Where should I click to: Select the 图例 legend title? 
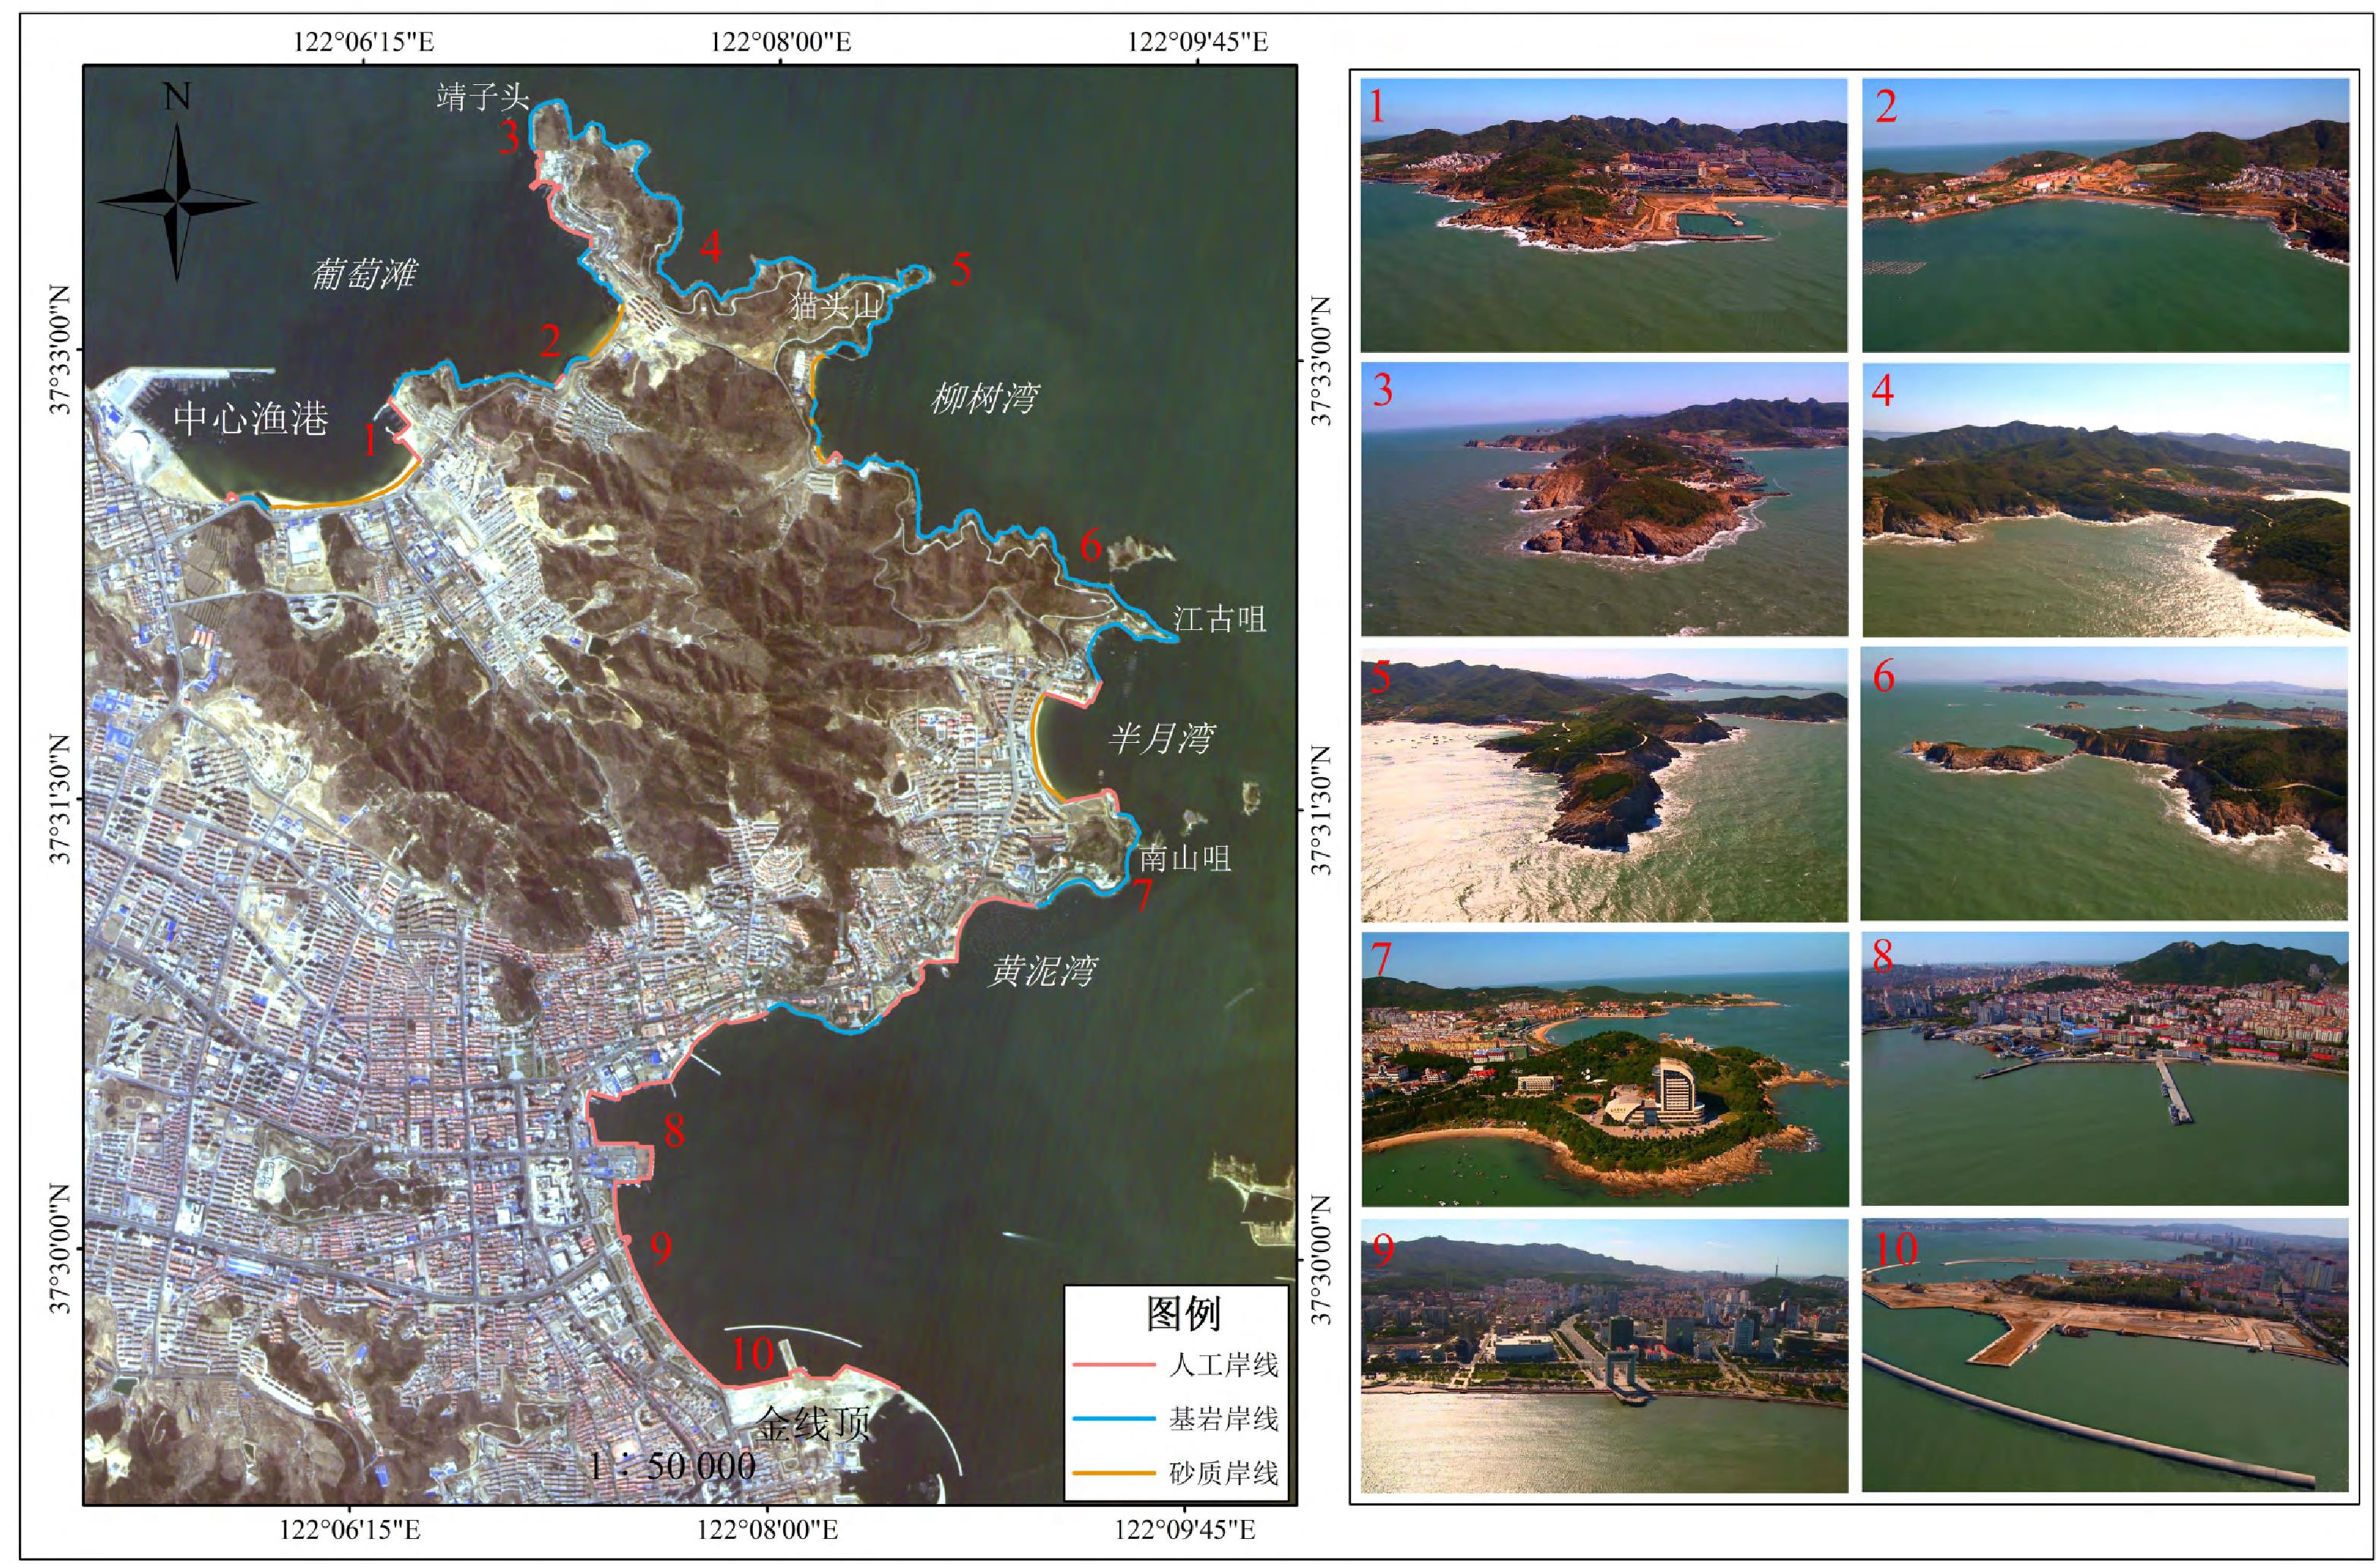[1184, 1314]
